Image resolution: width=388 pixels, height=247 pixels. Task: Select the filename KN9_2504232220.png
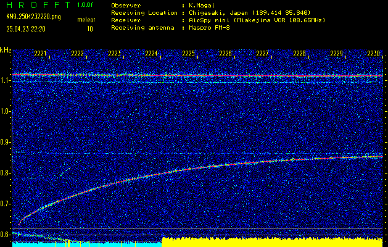pos(33,17)
